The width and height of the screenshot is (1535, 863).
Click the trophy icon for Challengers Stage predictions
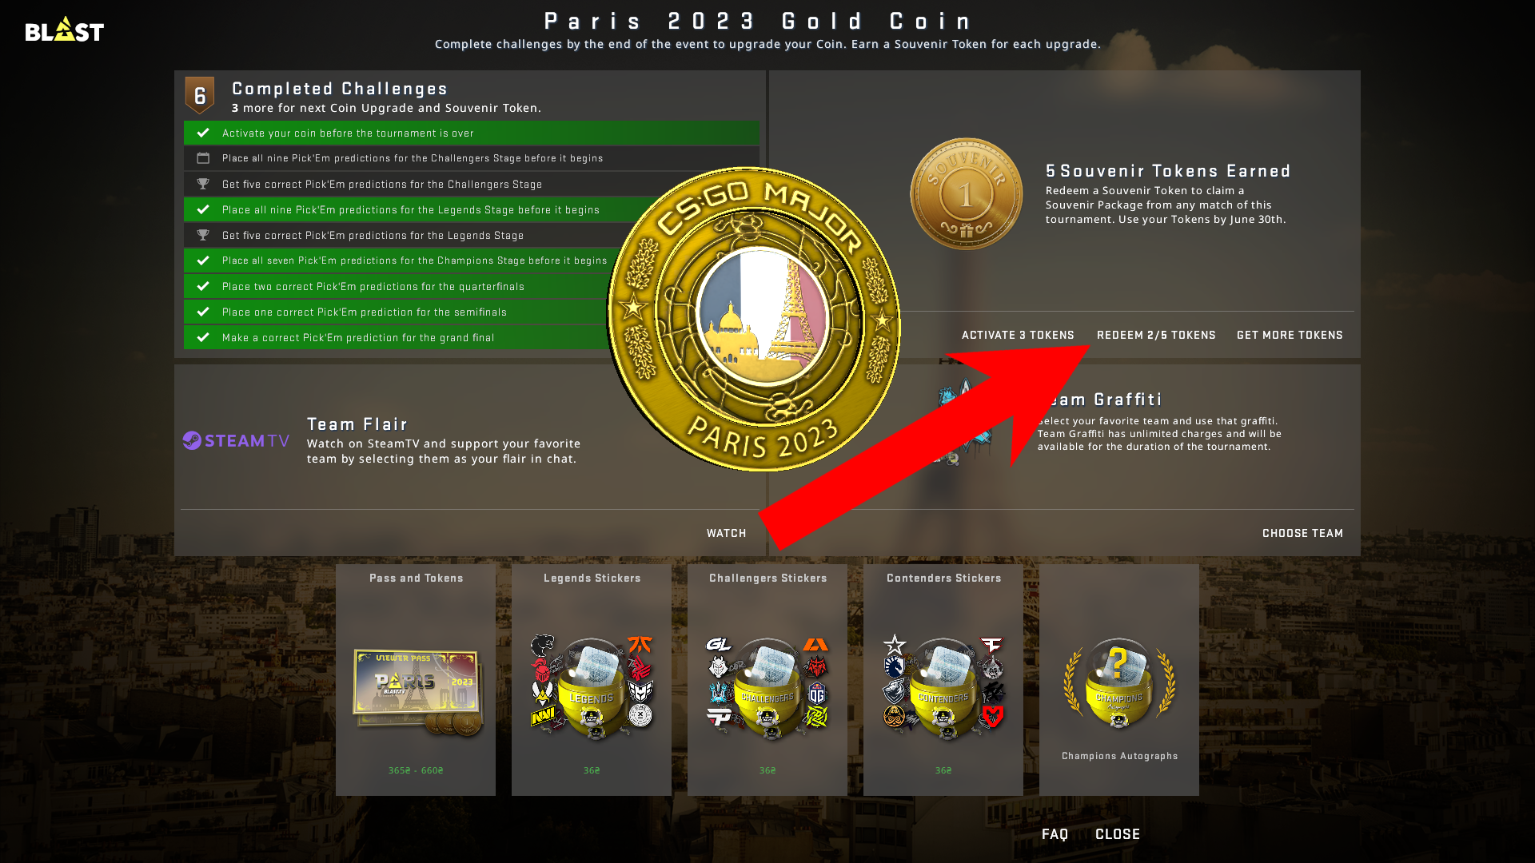[203, 185]
